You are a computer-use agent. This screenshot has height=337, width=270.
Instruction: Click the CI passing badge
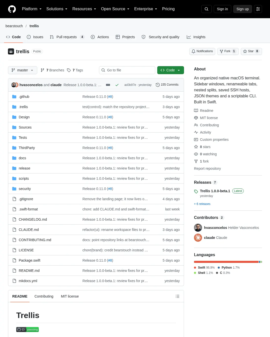click(27, 330)
